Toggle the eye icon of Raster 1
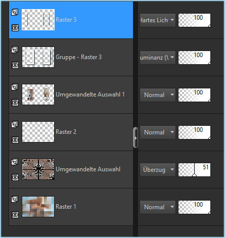225x238 pixels. (15, 215)
